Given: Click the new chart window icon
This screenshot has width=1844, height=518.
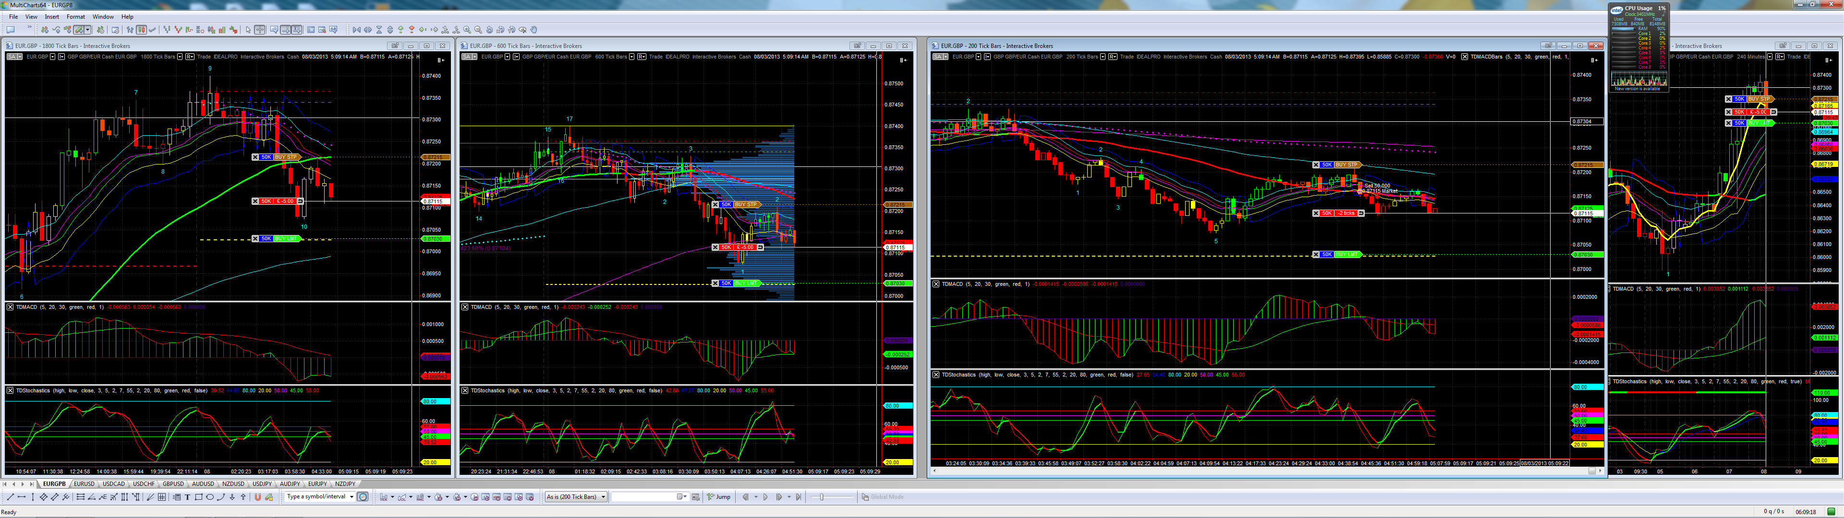Looking at the screenshot, I should [x=11, y=30].
